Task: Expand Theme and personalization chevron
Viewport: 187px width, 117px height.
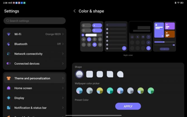Action: [x=63, y=78]
